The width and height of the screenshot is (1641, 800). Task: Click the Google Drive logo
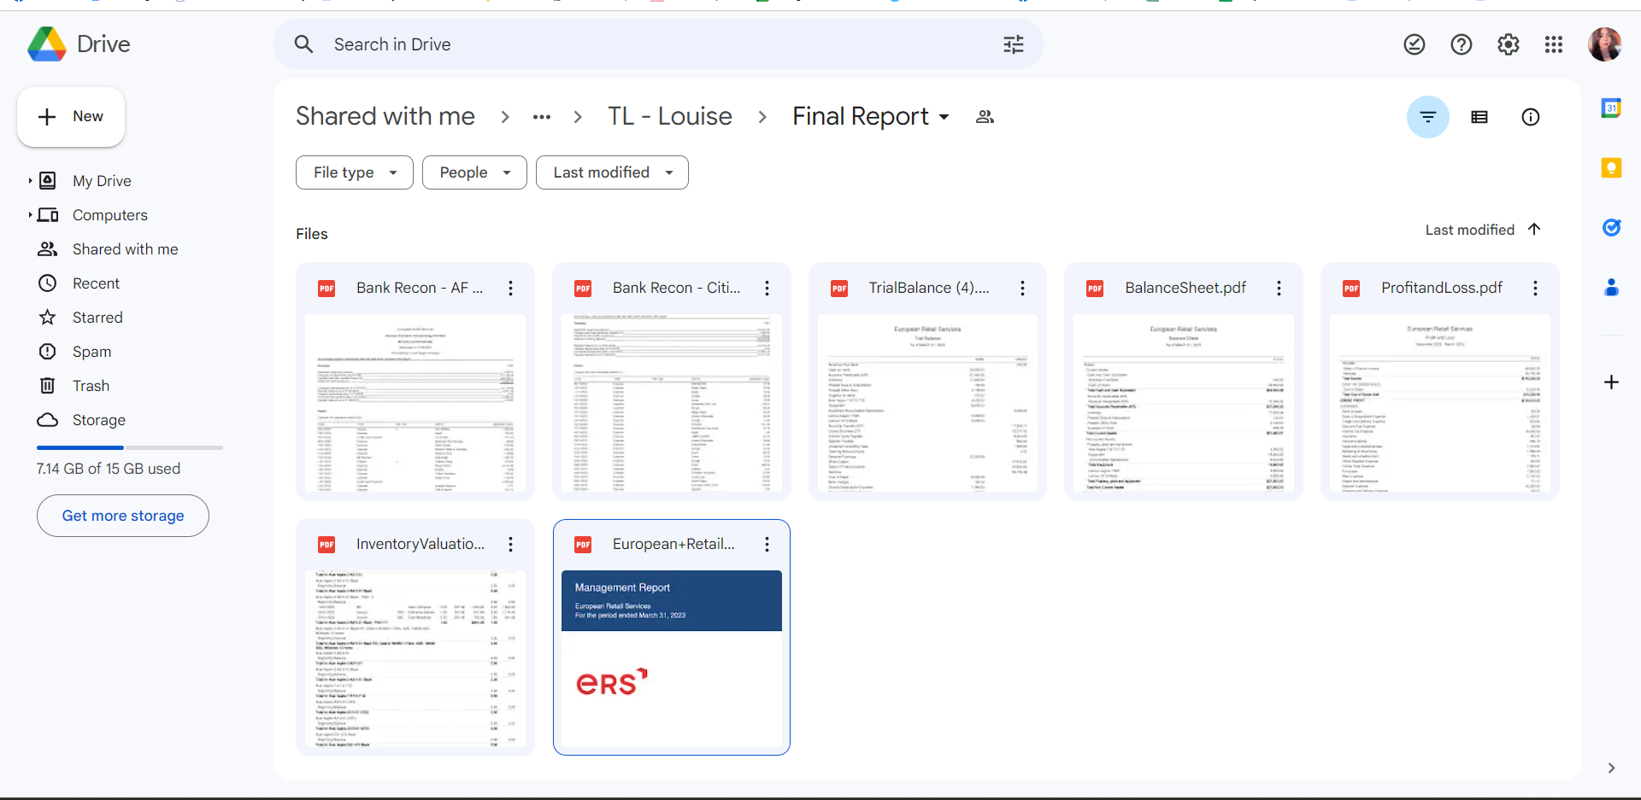(47, 44)
